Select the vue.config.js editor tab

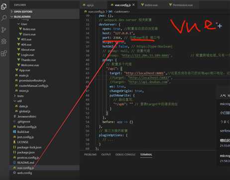tap(122, 5)
